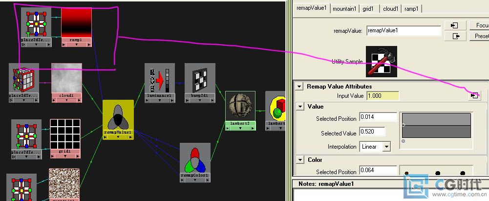Click the input arrow under remapValue1 node
Image resolution: width=489 pixels, height=201 pixels.
(106, 137)
